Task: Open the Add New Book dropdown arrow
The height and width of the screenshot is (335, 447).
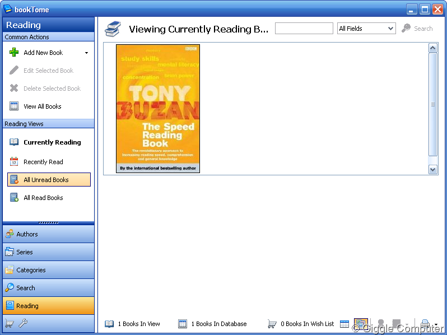Action: 86,53
